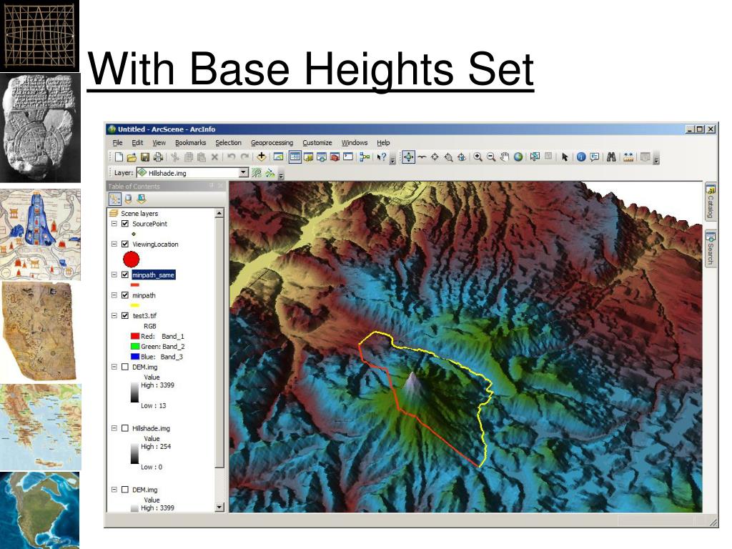This screenshot has height=549, width=732.
Task: Click the List By Source icon
Action: click(x=128, y=199)
